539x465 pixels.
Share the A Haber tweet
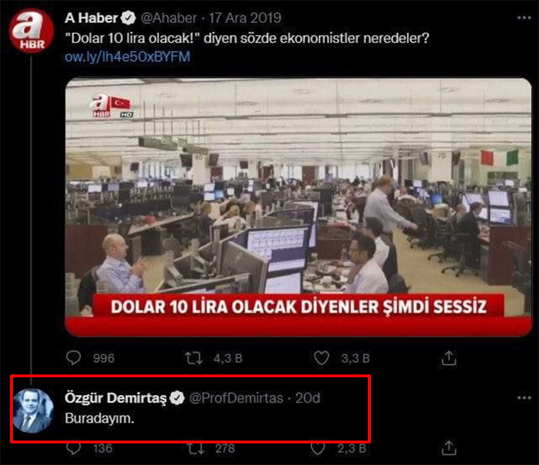click(x=449, y=358)
